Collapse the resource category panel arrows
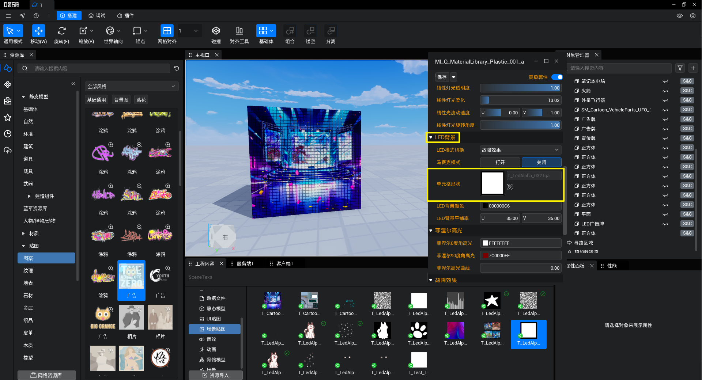Screen dimensions: 702x380 [x=73, y=84]
